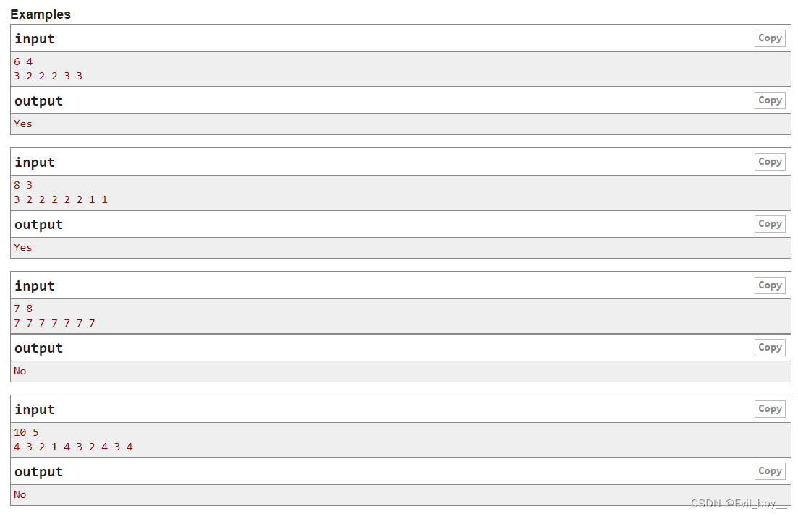
Task: Click the 'output' label of example one
Action: (x=38, y=100)
